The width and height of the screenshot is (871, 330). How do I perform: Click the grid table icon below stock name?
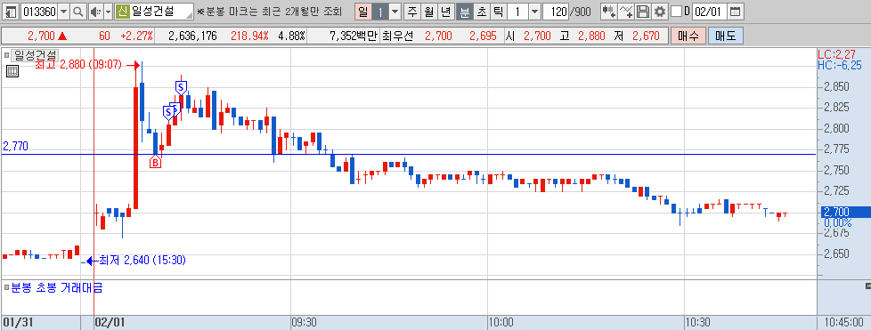[x=12, y=71]
